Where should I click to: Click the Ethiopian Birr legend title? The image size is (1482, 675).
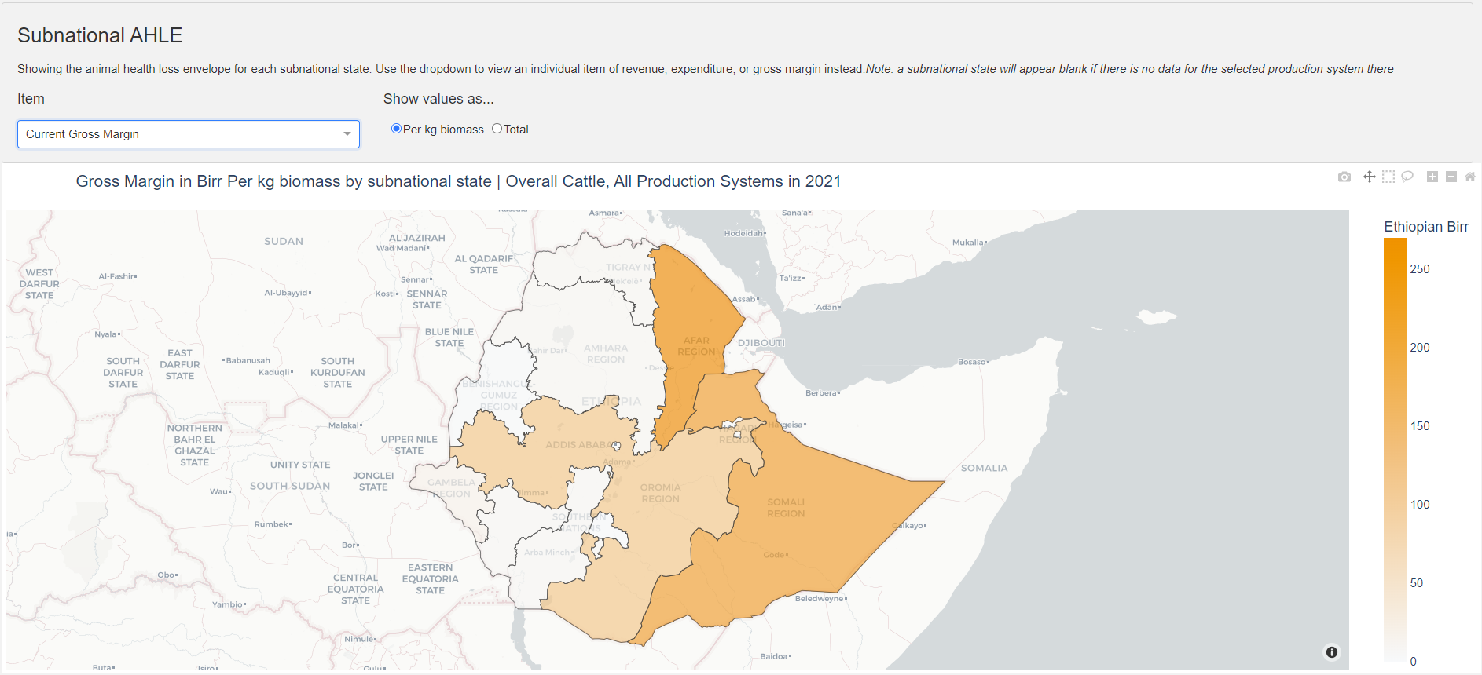(1426, 227)
